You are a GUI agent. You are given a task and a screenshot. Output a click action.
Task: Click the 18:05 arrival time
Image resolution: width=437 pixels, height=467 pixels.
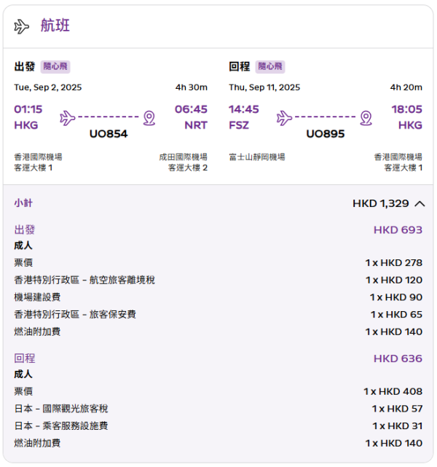pyautogui.click(x=406, y=109)
